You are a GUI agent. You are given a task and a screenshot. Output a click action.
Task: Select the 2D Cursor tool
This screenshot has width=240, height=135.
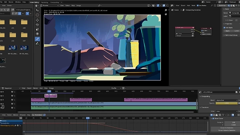click(38, 15)
